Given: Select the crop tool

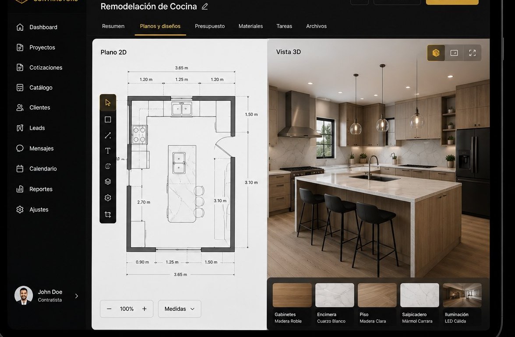Looking at the screenshot, I should (108, 214).
